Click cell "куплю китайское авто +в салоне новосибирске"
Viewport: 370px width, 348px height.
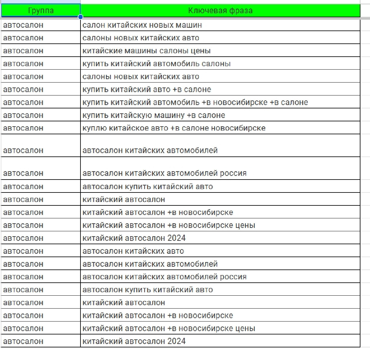click(220, 128)
